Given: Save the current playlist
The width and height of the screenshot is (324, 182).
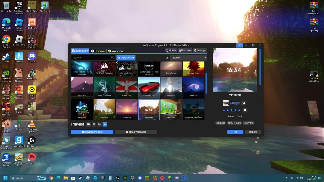Looking at the screenshot, I should click(x=94, y=124).
